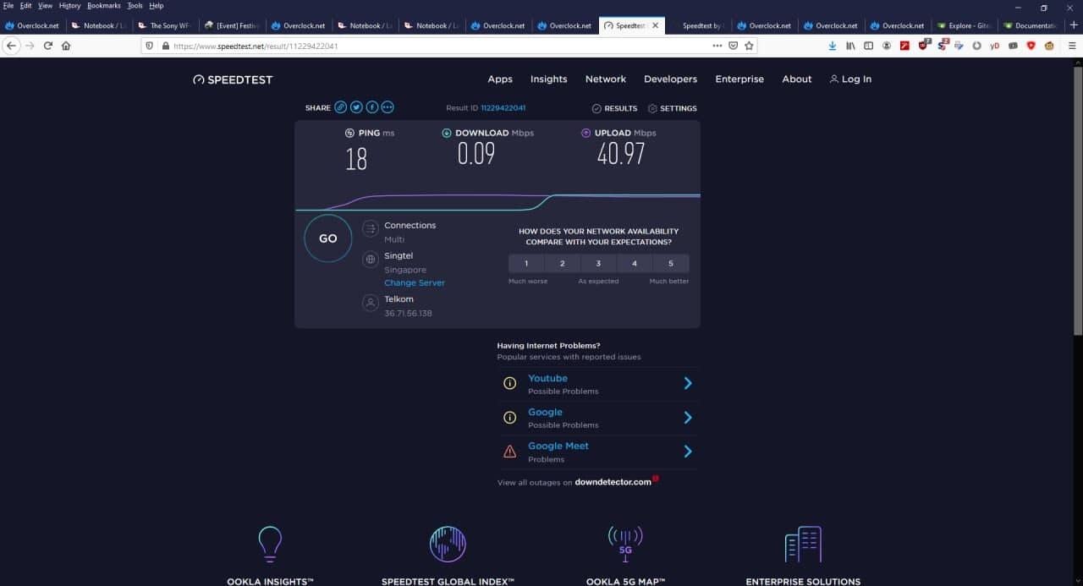Open the SETTINGS link
1083x586 pixels.
(673, 108)
